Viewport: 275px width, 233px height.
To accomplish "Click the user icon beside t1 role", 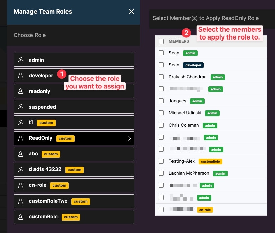I will pyautogui.click(x=21, y=123).
